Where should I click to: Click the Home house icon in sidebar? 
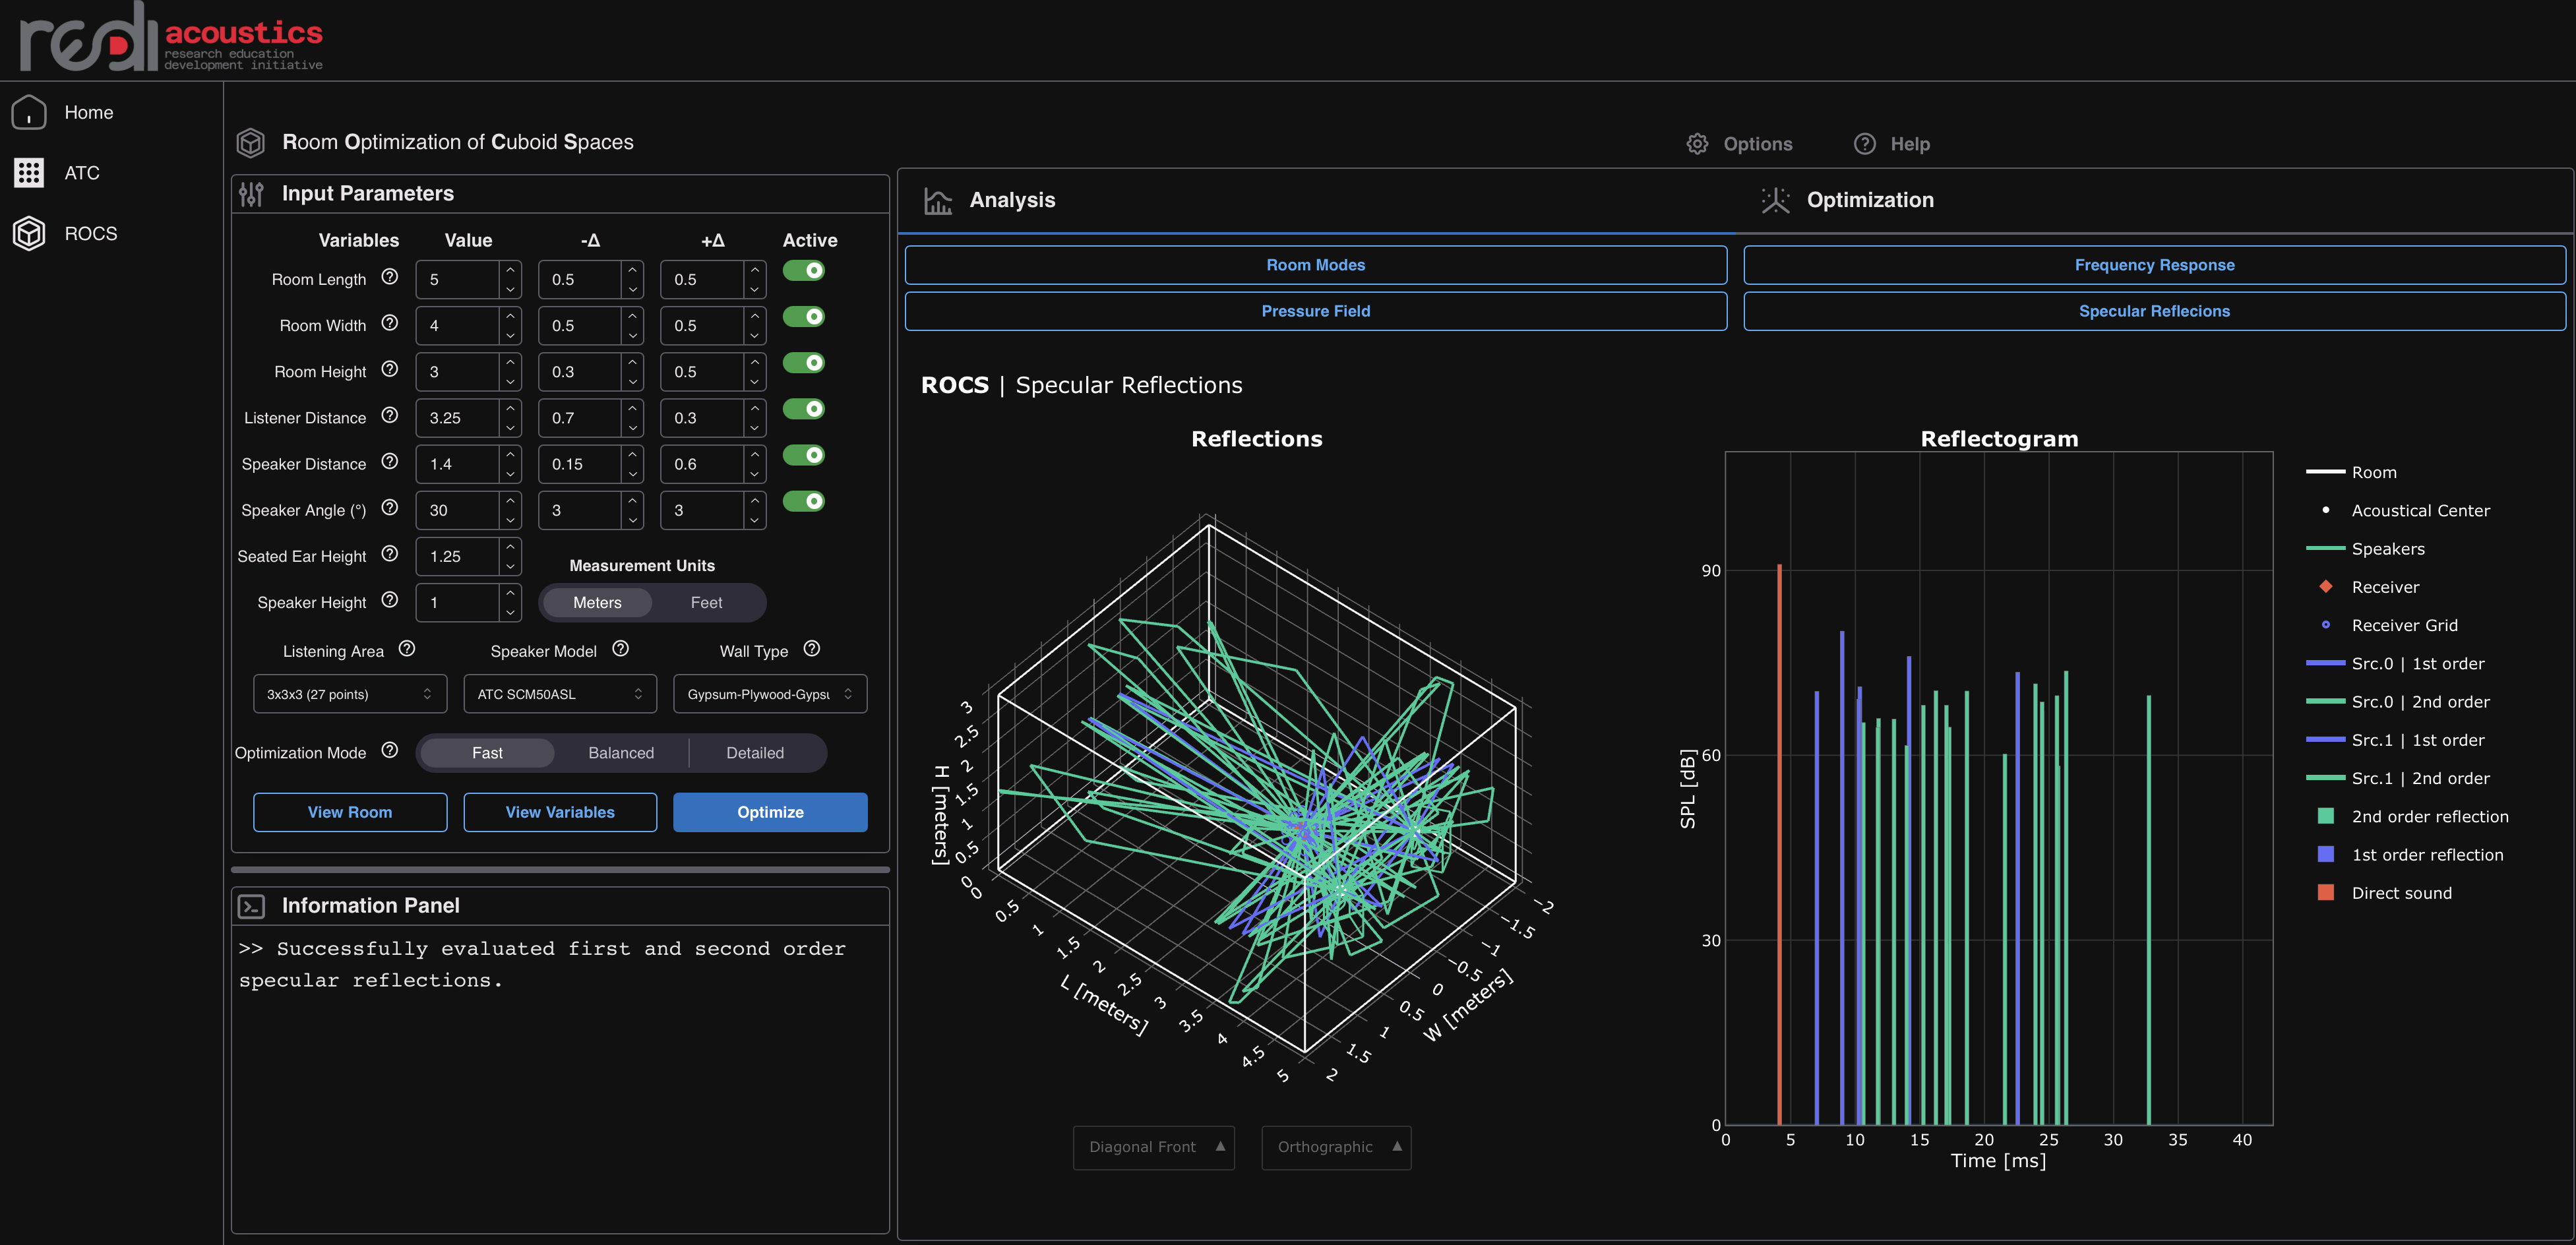tap(29, 112)
